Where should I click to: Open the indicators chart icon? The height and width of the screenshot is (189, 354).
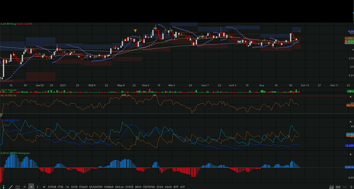coord(331,187)
